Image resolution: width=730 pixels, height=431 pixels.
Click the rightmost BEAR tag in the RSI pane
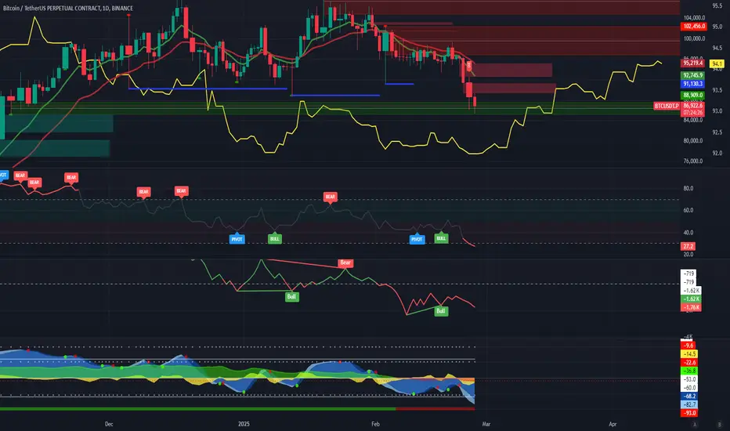click(330, 197)
